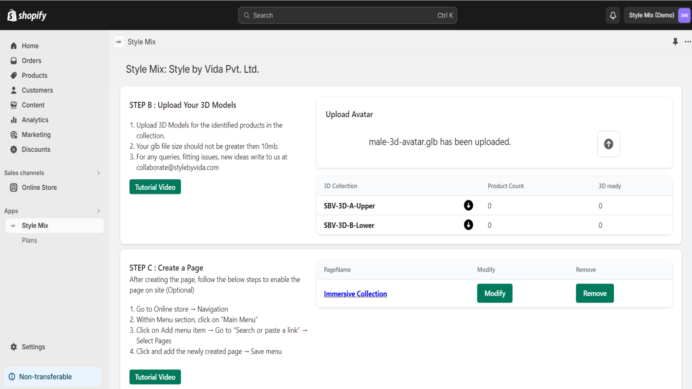Image resolution: width=692 pixels, height=389 pixels.
Task: Pin the Style Mix app
Action: click(675, 42)
